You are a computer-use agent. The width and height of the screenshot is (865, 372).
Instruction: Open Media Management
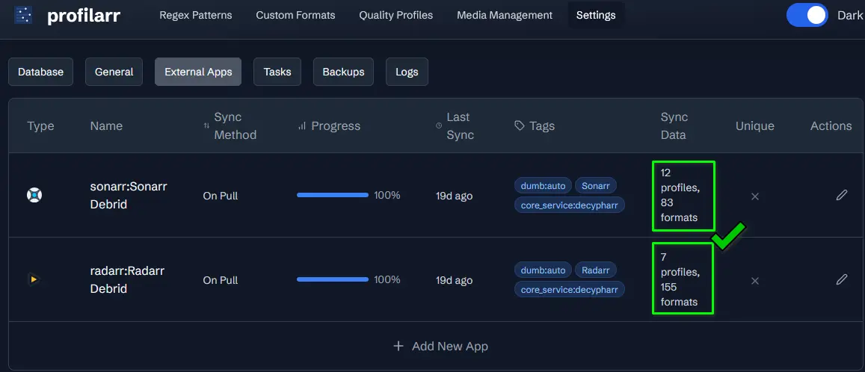click(x=504, y=16)
